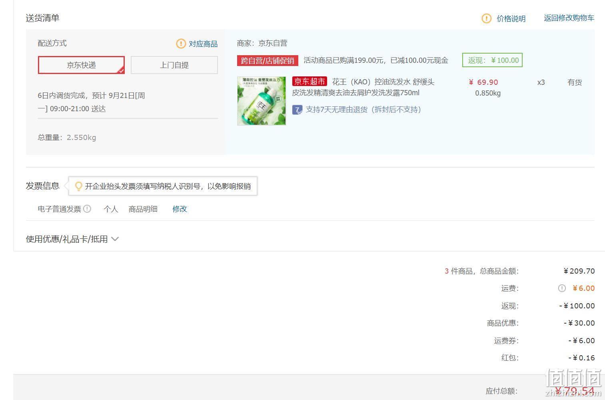The image size is (605, 400).
Task: Select 上门自提 pickup option
Action: (174, 65)
